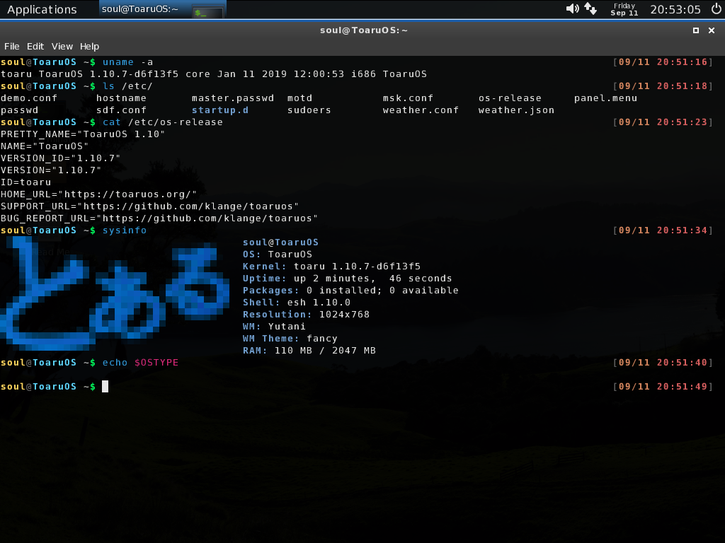Image resolution: width=725 pixels, height=543 pixels.
Task: Close the terminal window
Action: 712,30
